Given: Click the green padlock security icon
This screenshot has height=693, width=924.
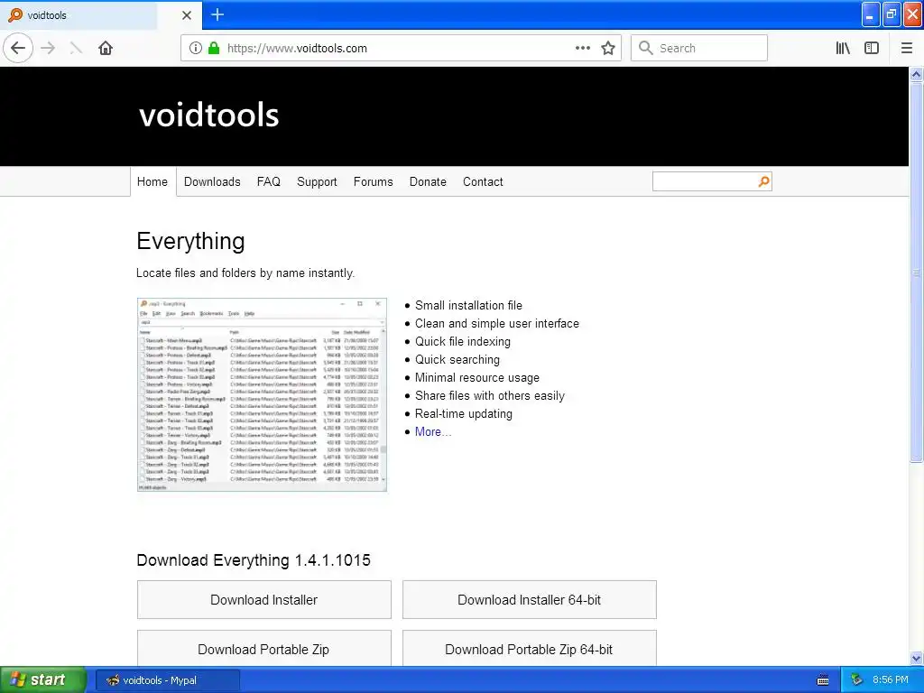Looking at the screenshot, I should pyautogui.click(x=214, y=49).
